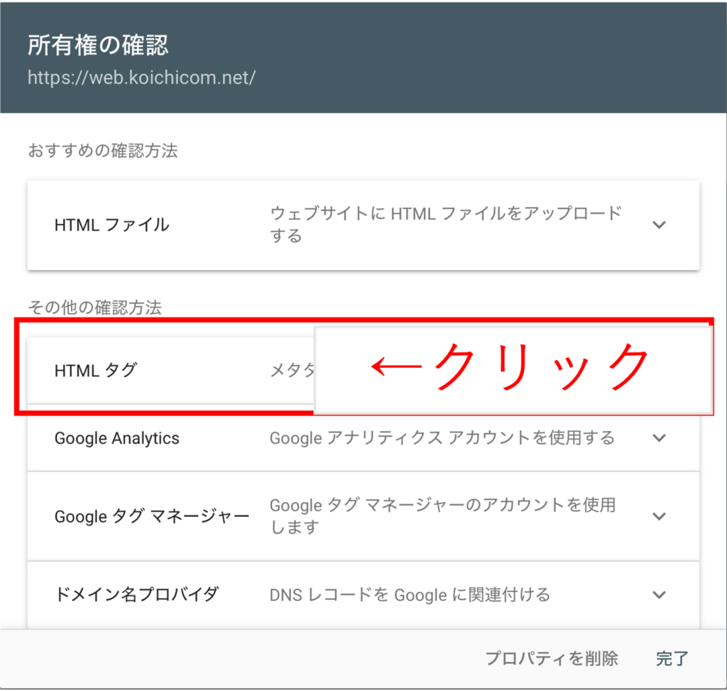Expand the ドメイン名プロバイダ chevron arrow

[x=659, y=594]
